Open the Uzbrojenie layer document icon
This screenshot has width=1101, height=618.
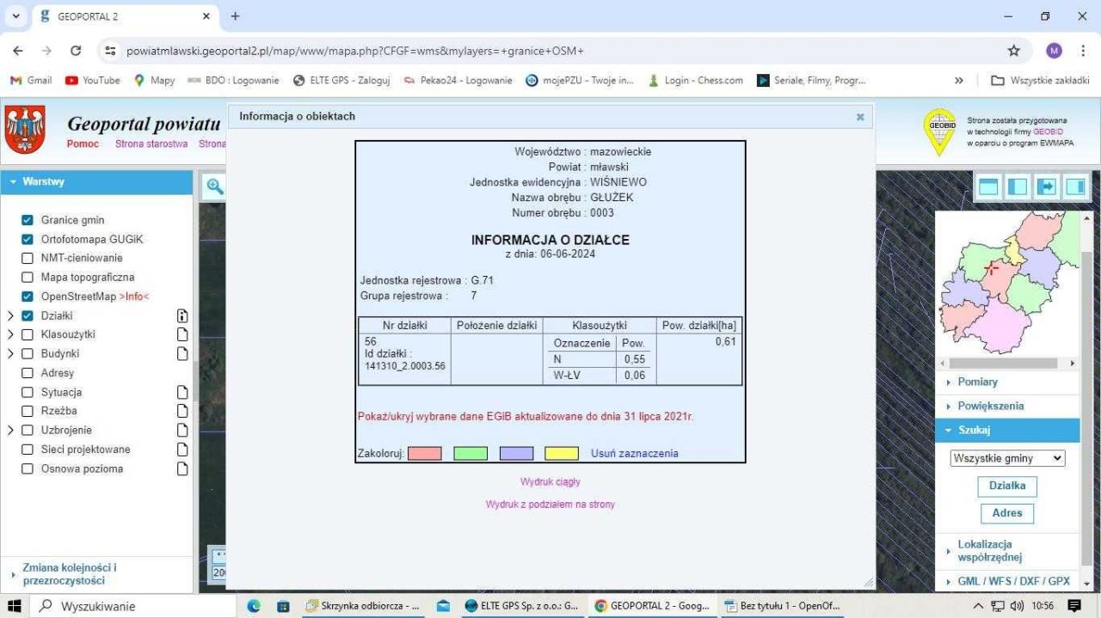click(x=181, y=430)
